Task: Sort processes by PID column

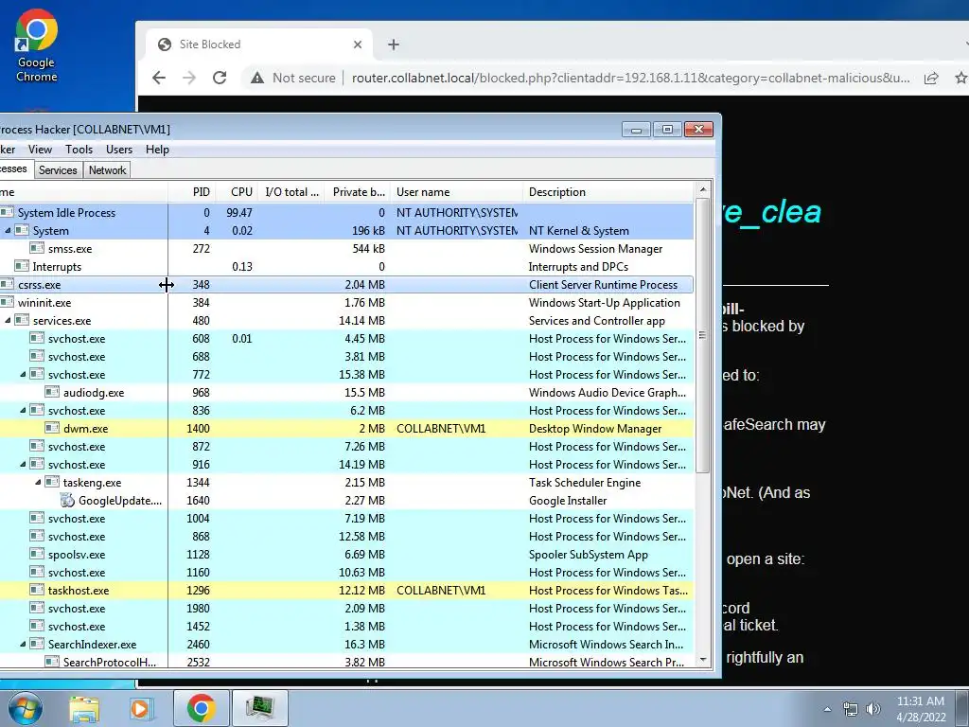Action: 191,191
